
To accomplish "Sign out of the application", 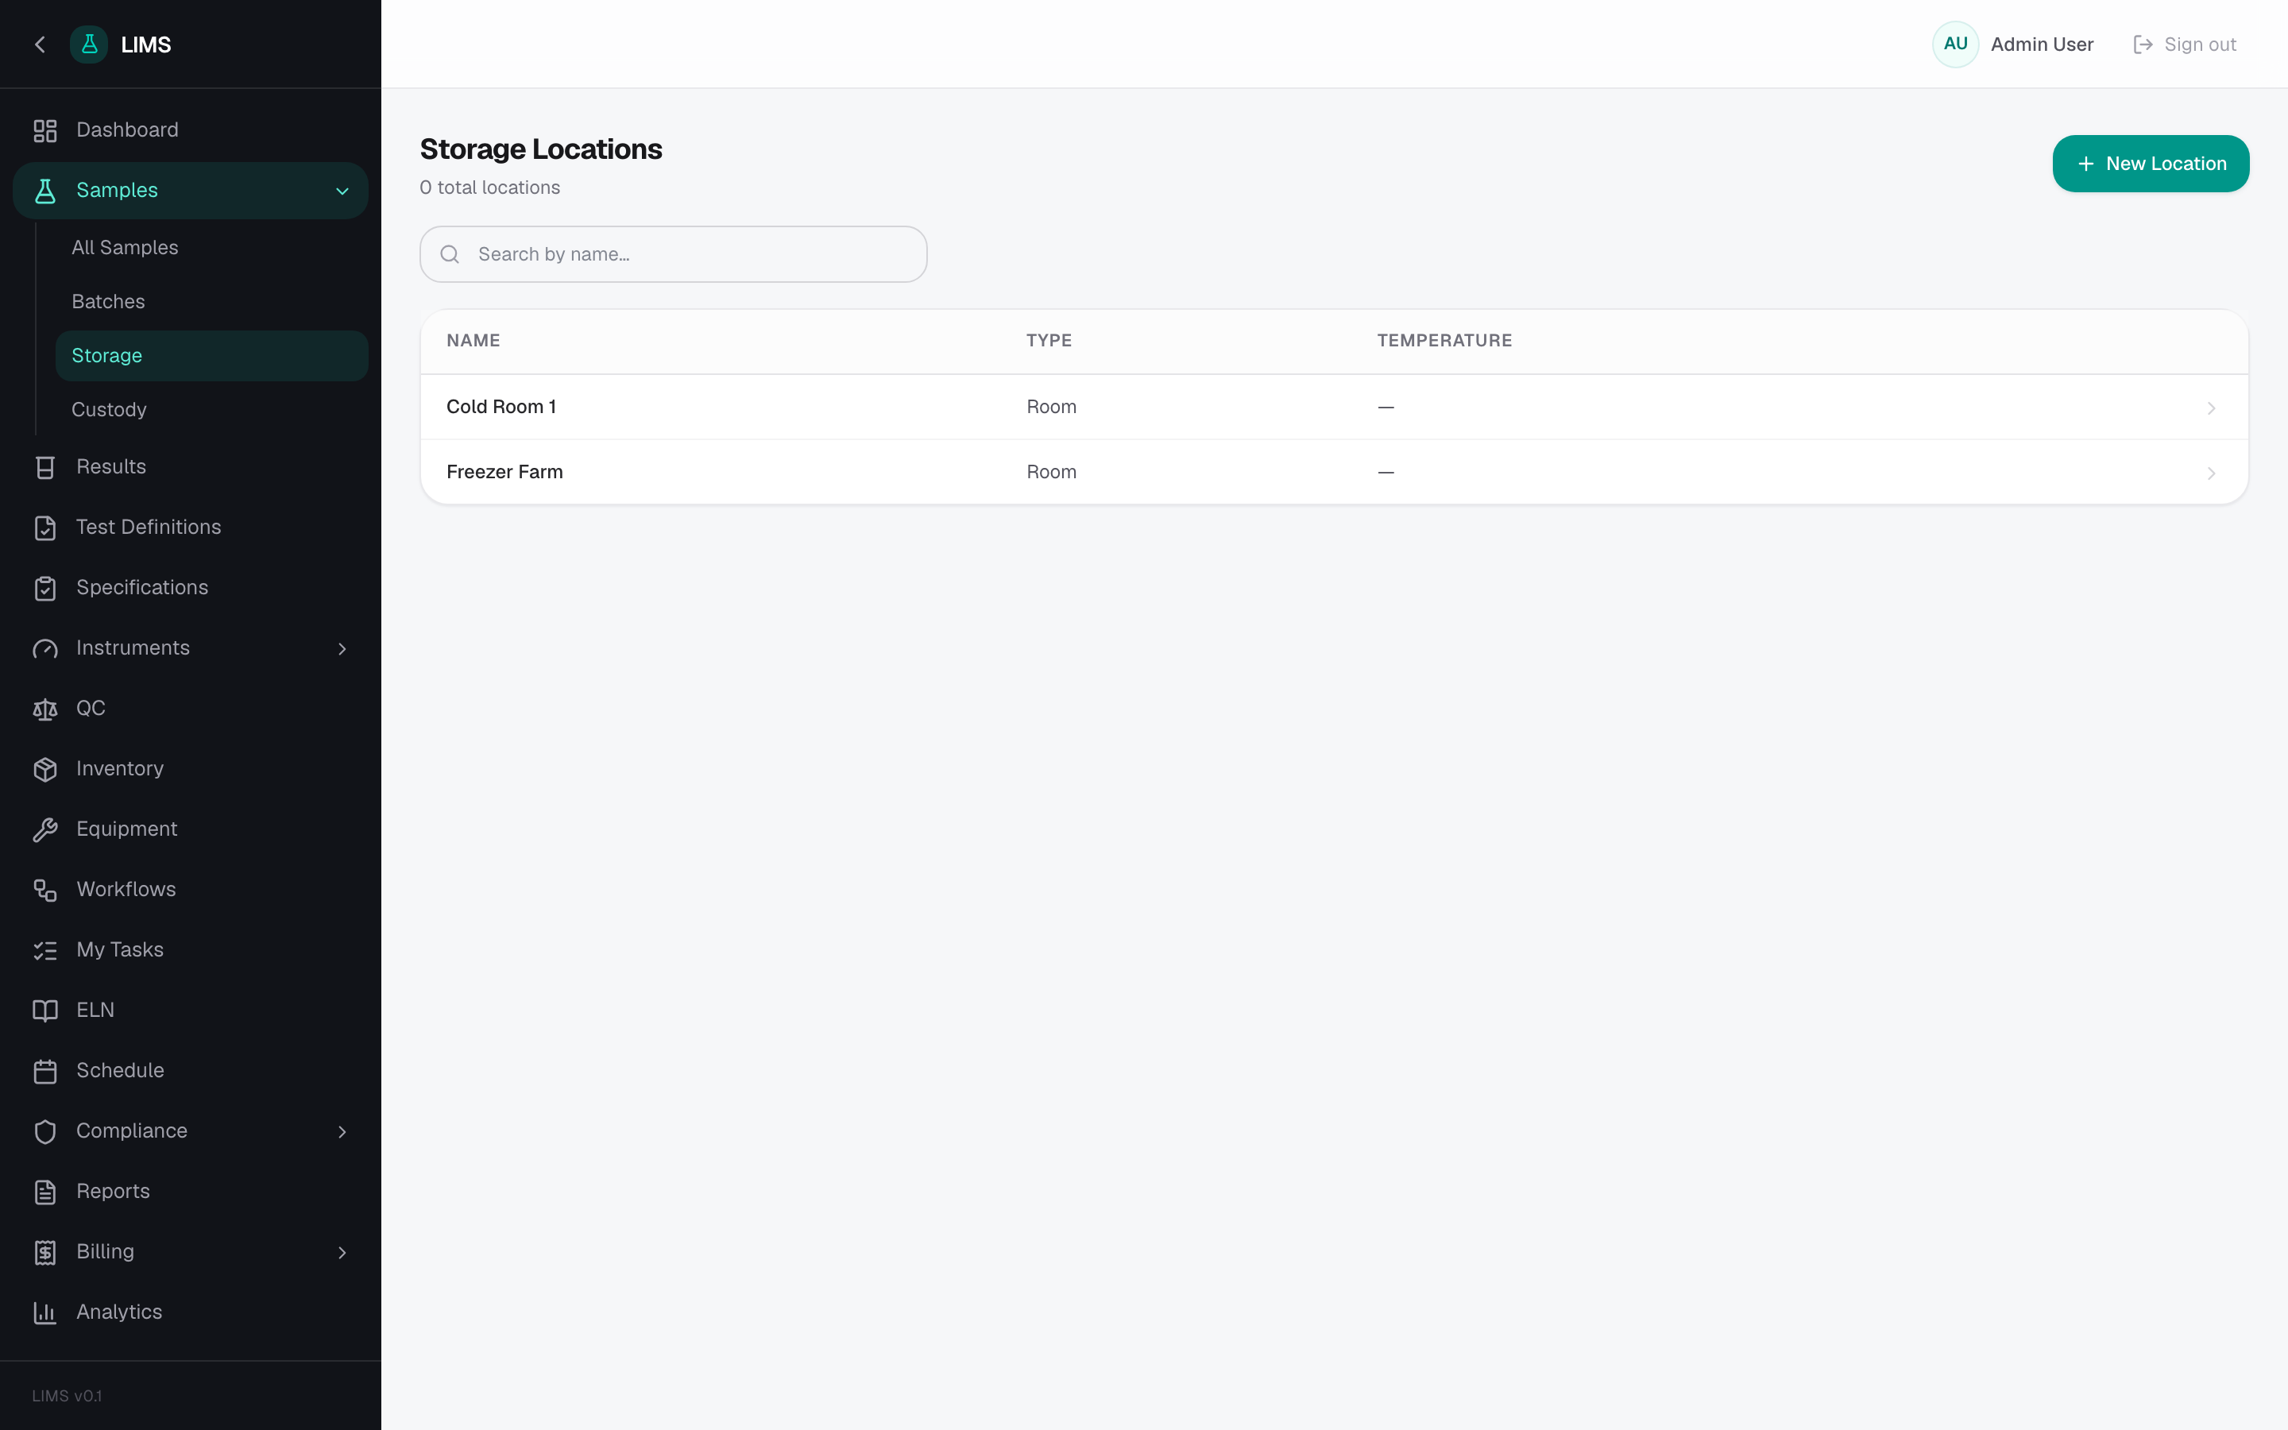I will [x=2184, y=44].
